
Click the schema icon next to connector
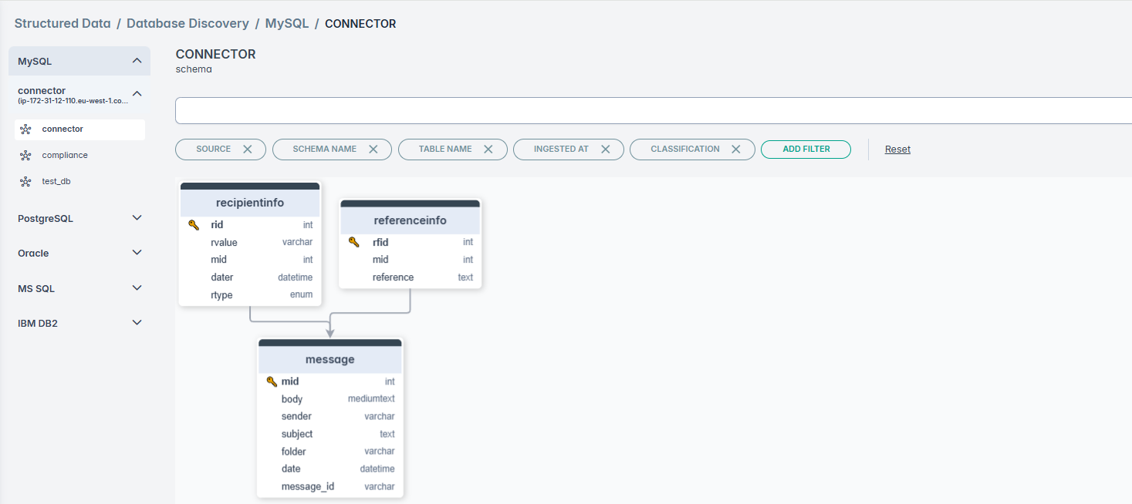[25, 129]
